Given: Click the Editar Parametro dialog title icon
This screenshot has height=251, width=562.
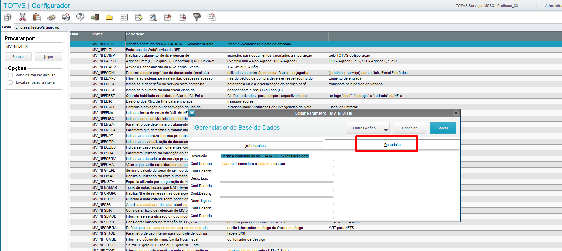Looking at the screenshot, I should [x=192, y=113].
